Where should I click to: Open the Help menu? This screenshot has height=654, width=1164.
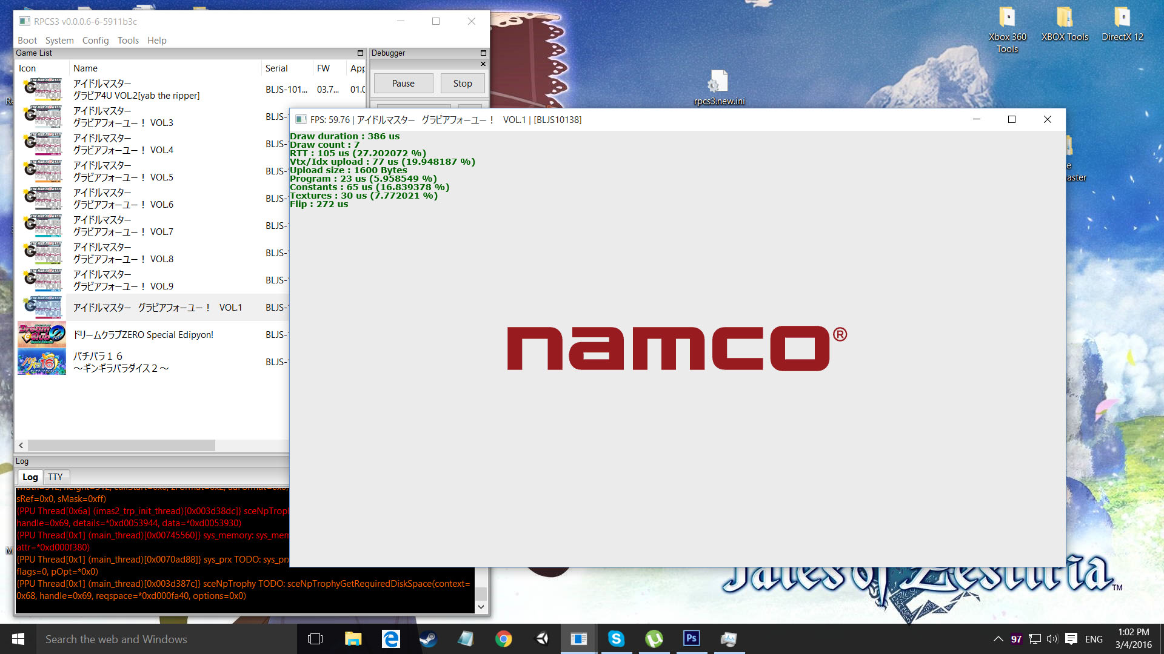(x=156, y=40)
